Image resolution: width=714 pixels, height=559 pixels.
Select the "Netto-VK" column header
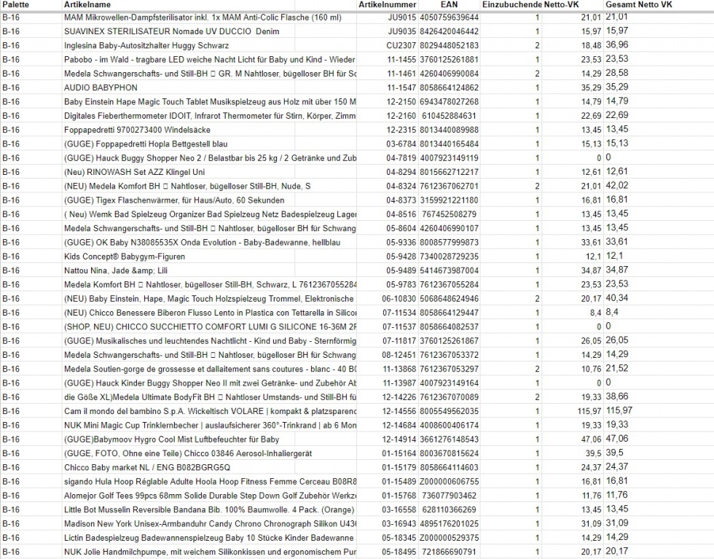pos(562,4)
